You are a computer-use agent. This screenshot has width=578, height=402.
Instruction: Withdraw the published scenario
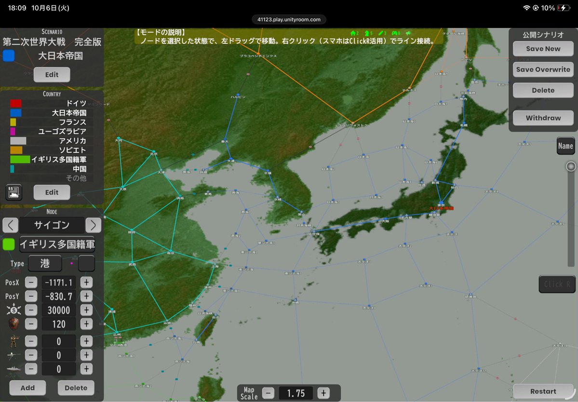pos(543,118)
